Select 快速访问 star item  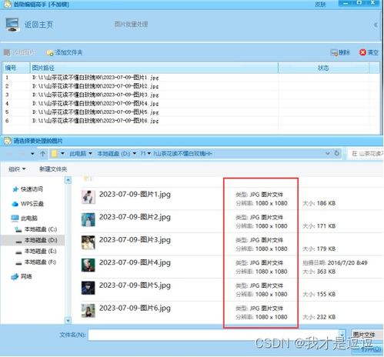pyautogui.click(x=28, y=189)
